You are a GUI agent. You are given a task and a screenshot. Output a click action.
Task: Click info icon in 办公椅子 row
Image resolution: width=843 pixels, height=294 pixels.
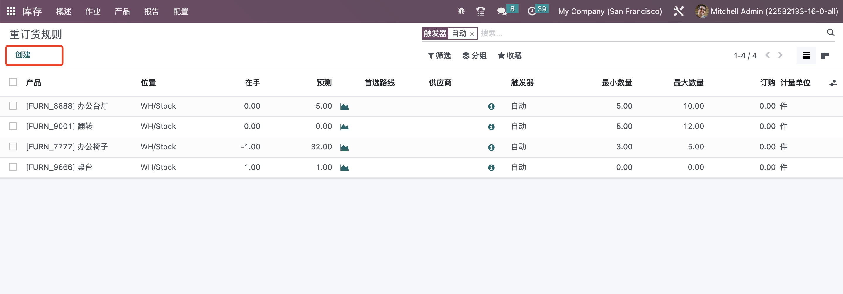(491, 148)
